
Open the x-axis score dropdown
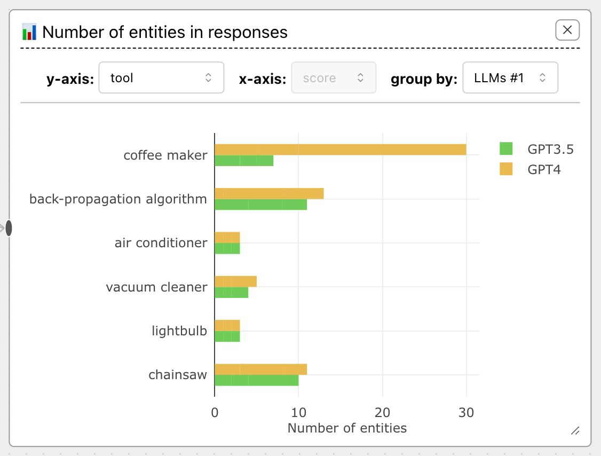click(x=333, y=78)
